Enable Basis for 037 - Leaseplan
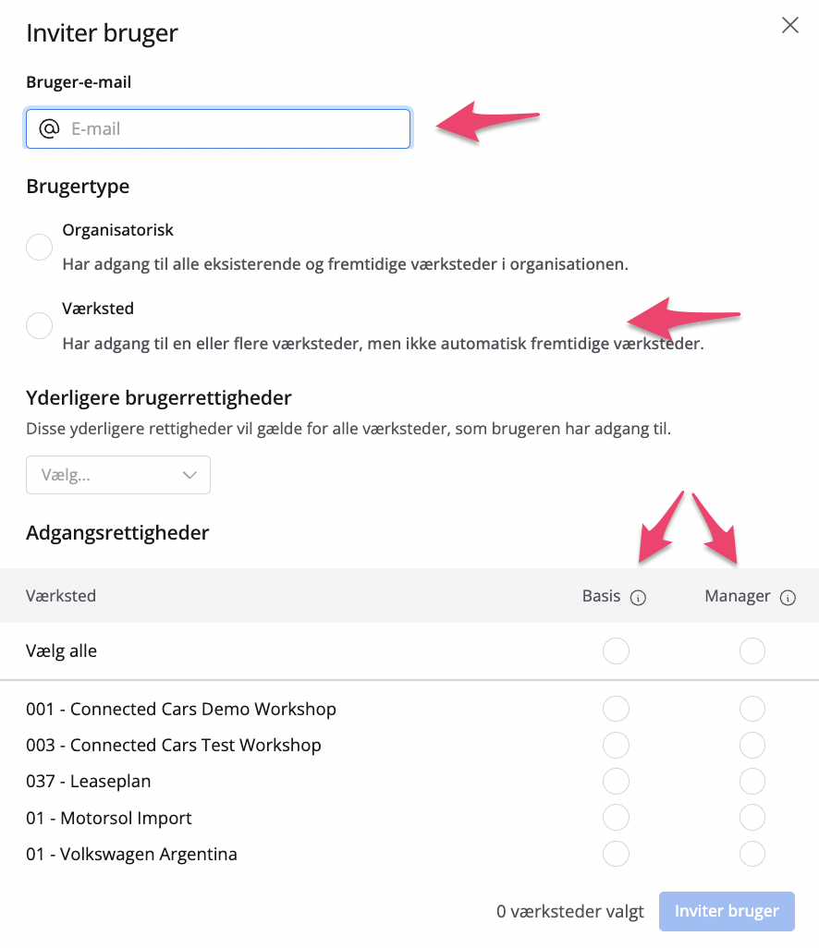The image size is (819, 948). tap(616, 782)
